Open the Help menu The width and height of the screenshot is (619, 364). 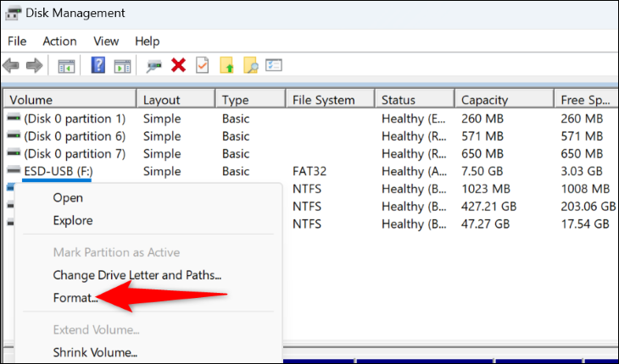coord(148,41)
